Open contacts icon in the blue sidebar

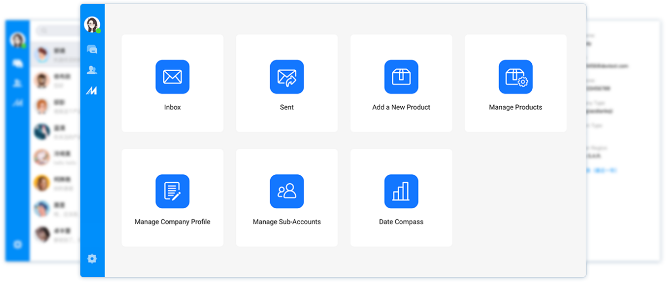(92, 70)
